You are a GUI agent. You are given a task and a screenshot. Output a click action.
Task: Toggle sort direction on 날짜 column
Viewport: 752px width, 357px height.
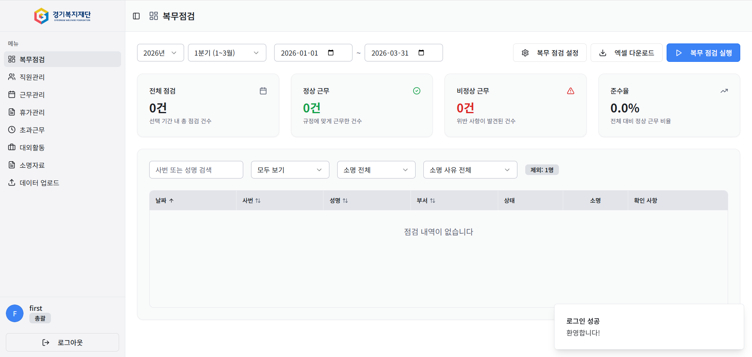(164, 200)
